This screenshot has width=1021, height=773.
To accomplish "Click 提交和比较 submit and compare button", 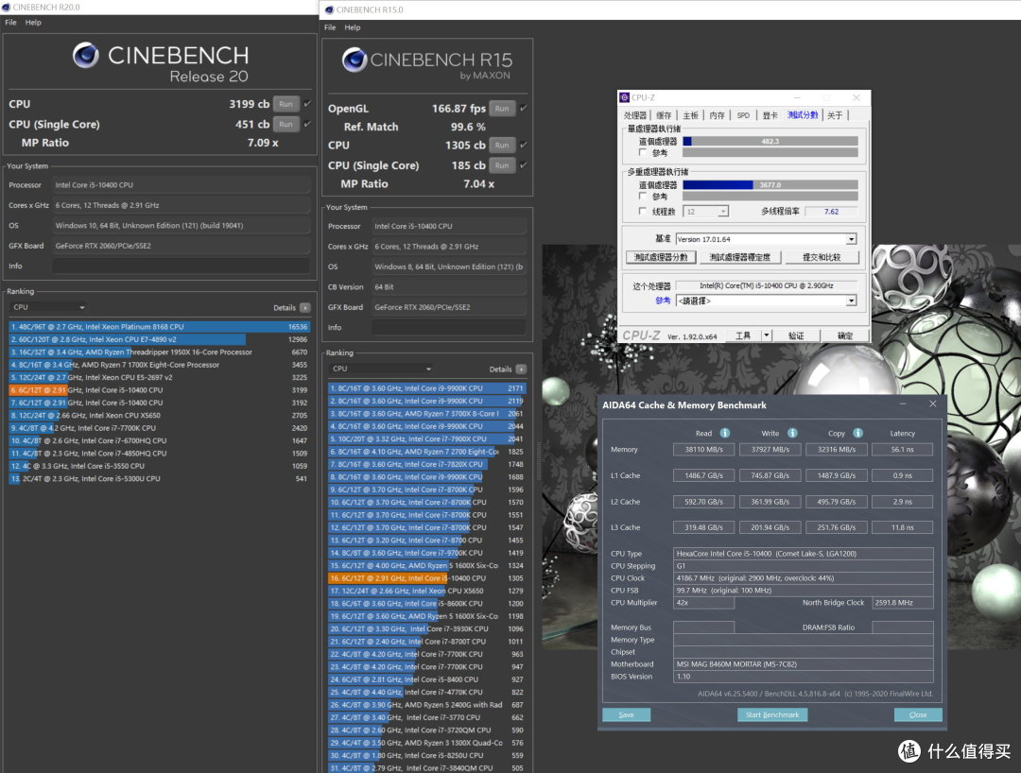I will pyautogui.click(x=822, y=257).
